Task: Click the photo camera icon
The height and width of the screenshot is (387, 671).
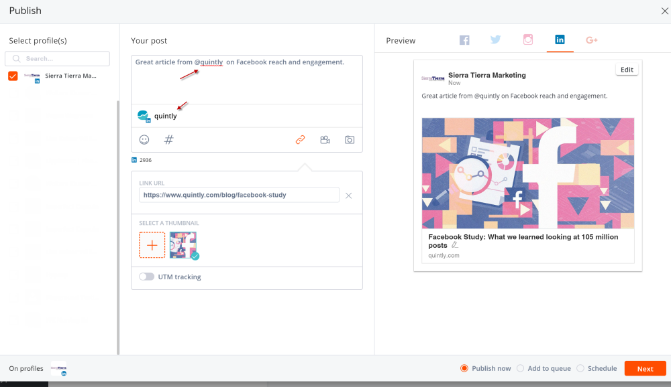Action: (349, 140)
